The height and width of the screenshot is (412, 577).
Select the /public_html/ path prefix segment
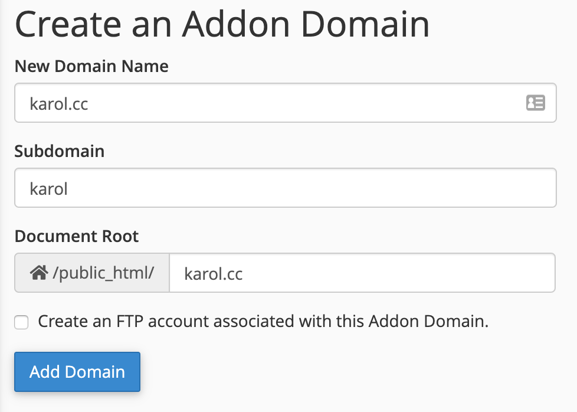pyautogui.click(x=91, y=272)
